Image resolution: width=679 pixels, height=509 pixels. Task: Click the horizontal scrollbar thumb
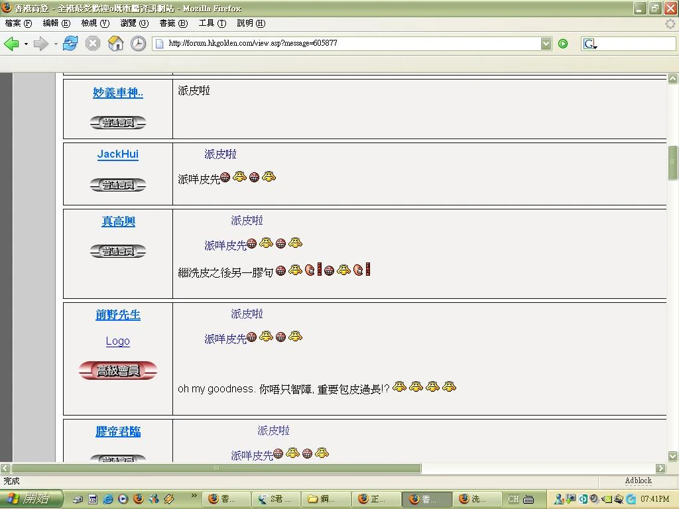pos(217,468)
